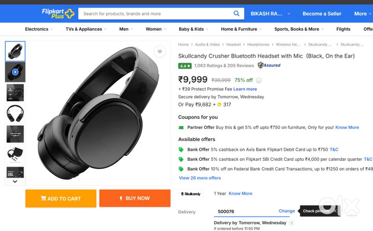
Task: Open the BIKASH RA... account dropdown
Action: (x=270, y=14)
